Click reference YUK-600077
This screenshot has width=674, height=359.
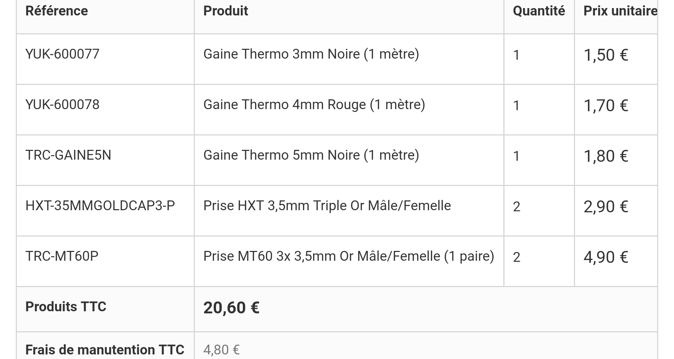[x=62, y=54]
